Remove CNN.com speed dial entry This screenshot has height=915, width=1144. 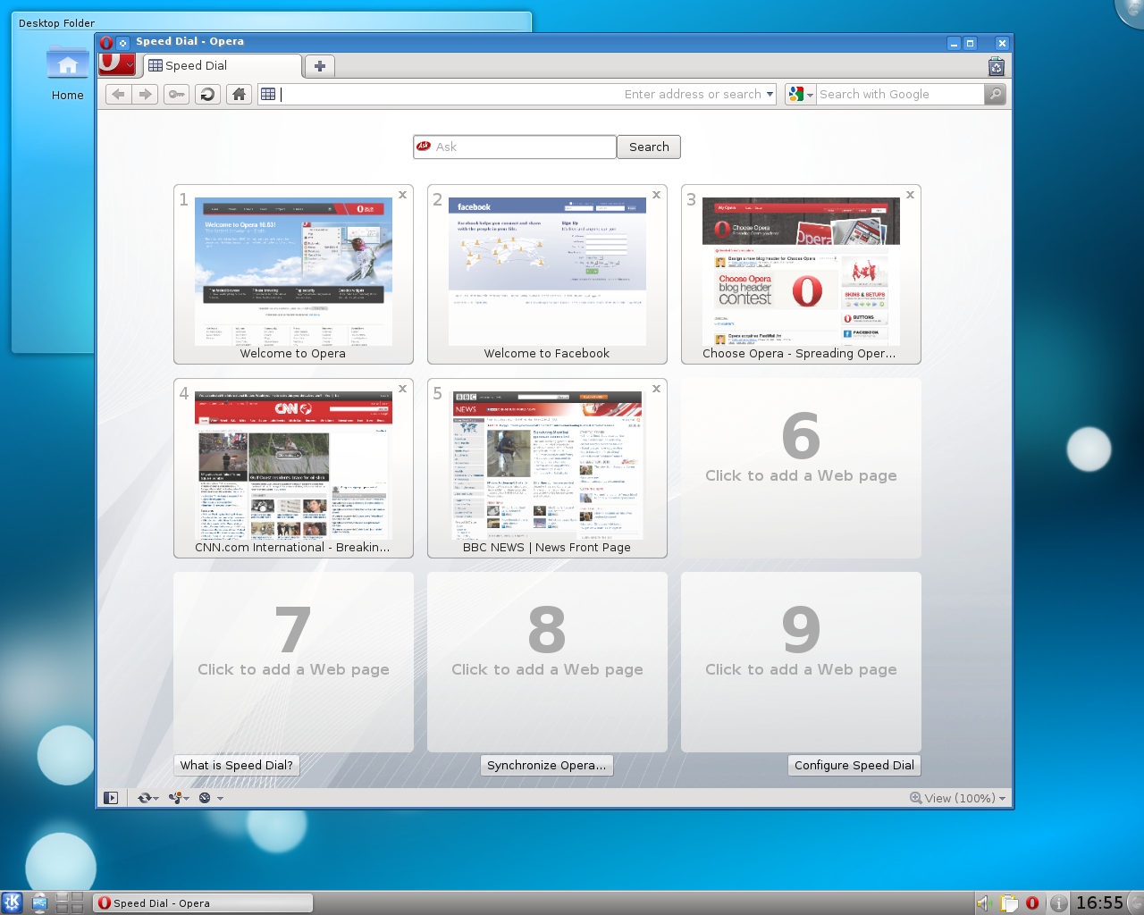(402, 389)
